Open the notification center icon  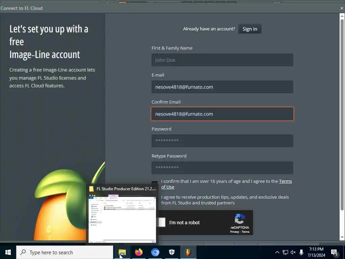pos(335,253)
